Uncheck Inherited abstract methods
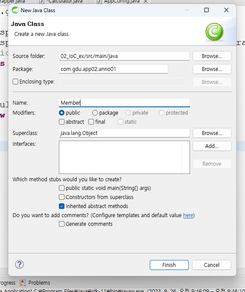 [x=61, y=206]
